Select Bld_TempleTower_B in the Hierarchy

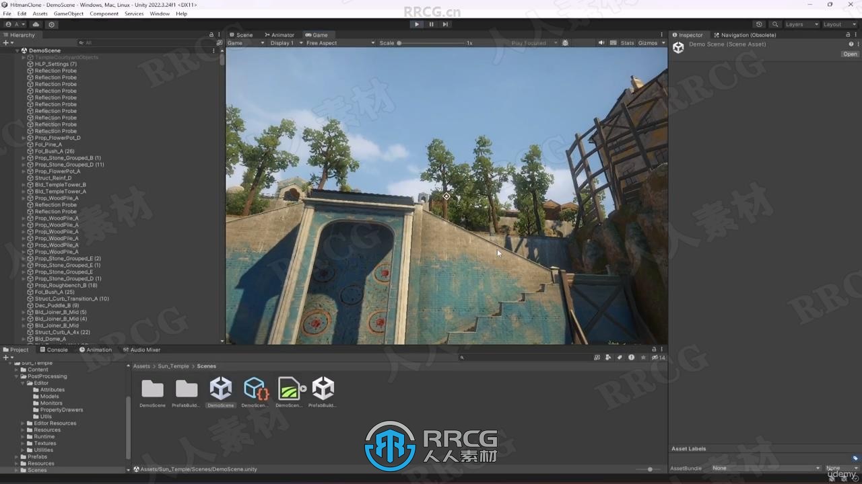pyautogui.click(x=60, y=185)
